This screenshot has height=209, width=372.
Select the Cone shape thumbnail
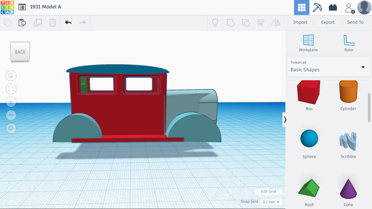[x=348, y=189]
